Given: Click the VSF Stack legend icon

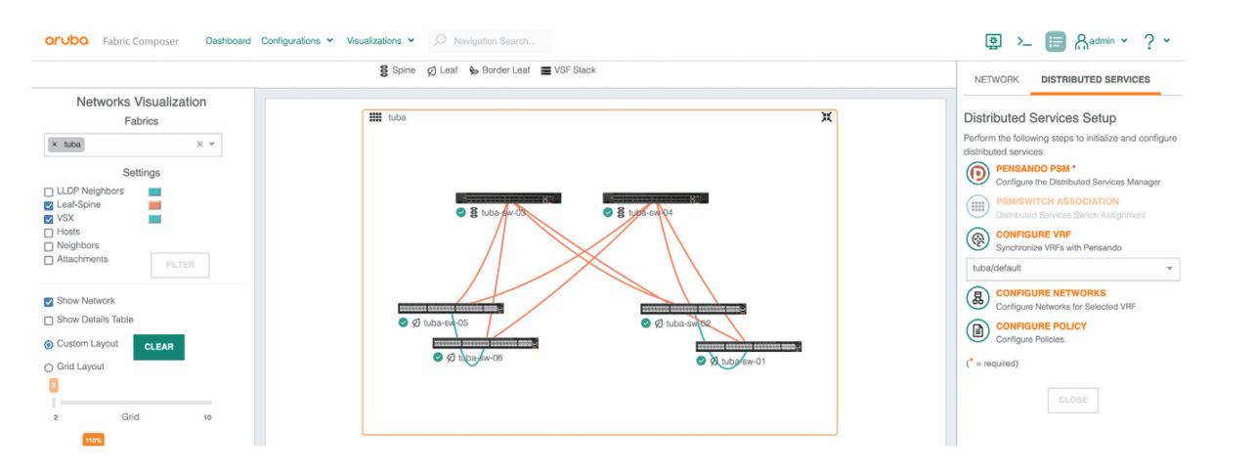Looking at the screenshot, I should pos(545,70).
